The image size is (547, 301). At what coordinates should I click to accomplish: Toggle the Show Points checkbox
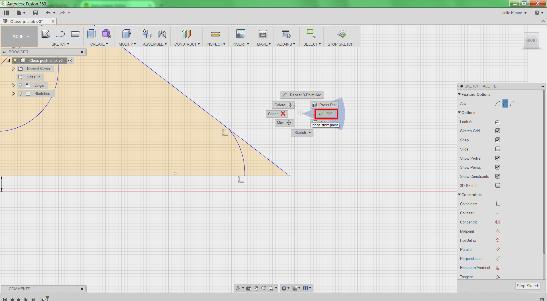click(x=498, y=167)
